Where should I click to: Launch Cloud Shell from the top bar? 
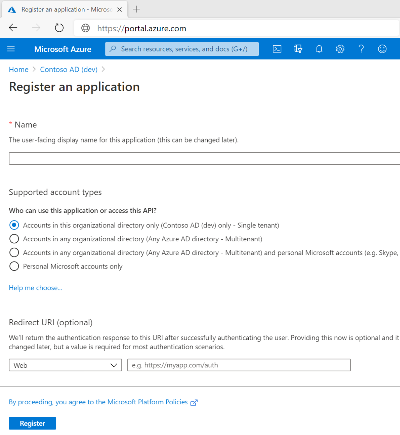tap(277, 49)
